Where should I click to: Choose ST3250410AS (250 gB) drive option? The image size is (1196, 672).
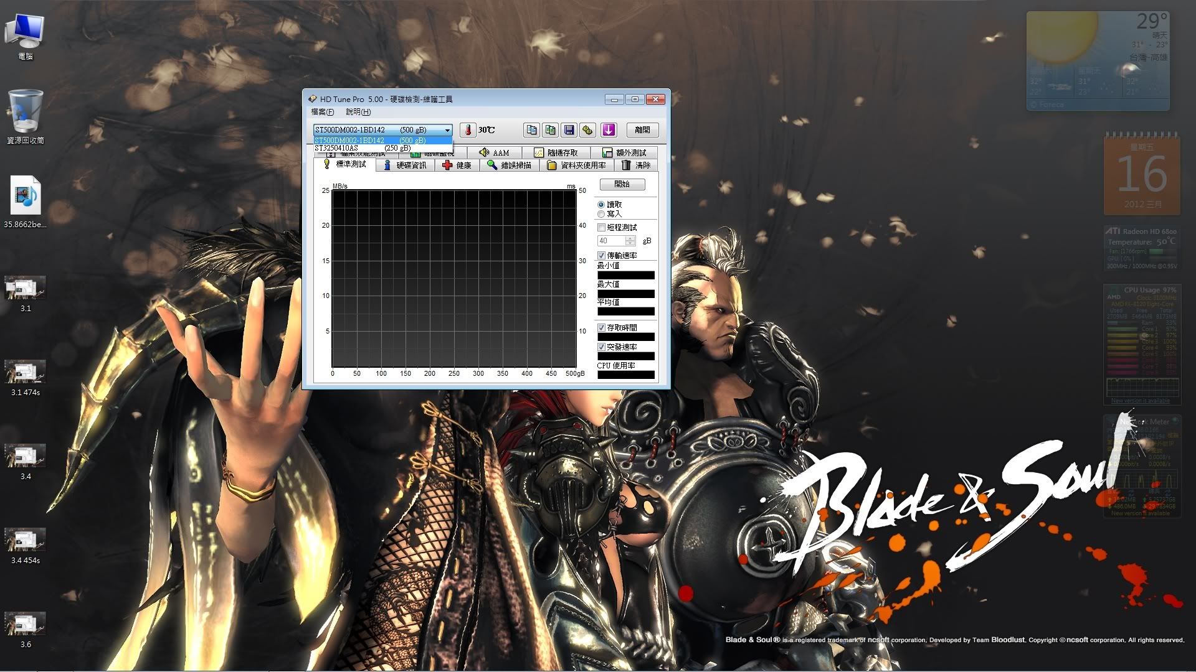click(383, 148)
